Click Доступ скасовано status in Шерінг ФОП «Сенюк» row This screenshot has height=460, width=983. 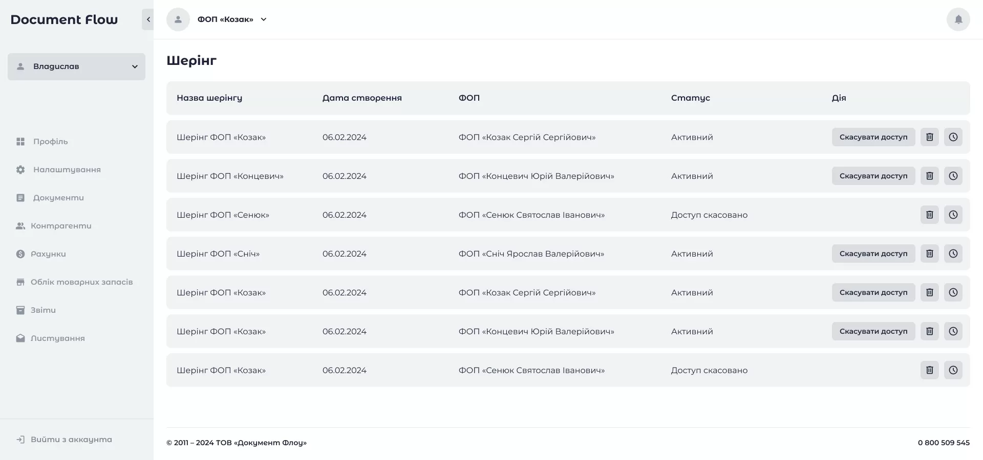(709, 215)
